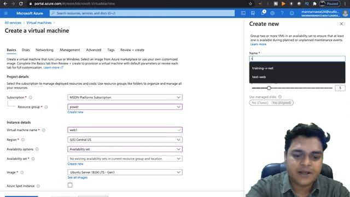Select Yes (Aligned) managed disks option
This screenshot has height=197, width=350.
coord(282,103)
